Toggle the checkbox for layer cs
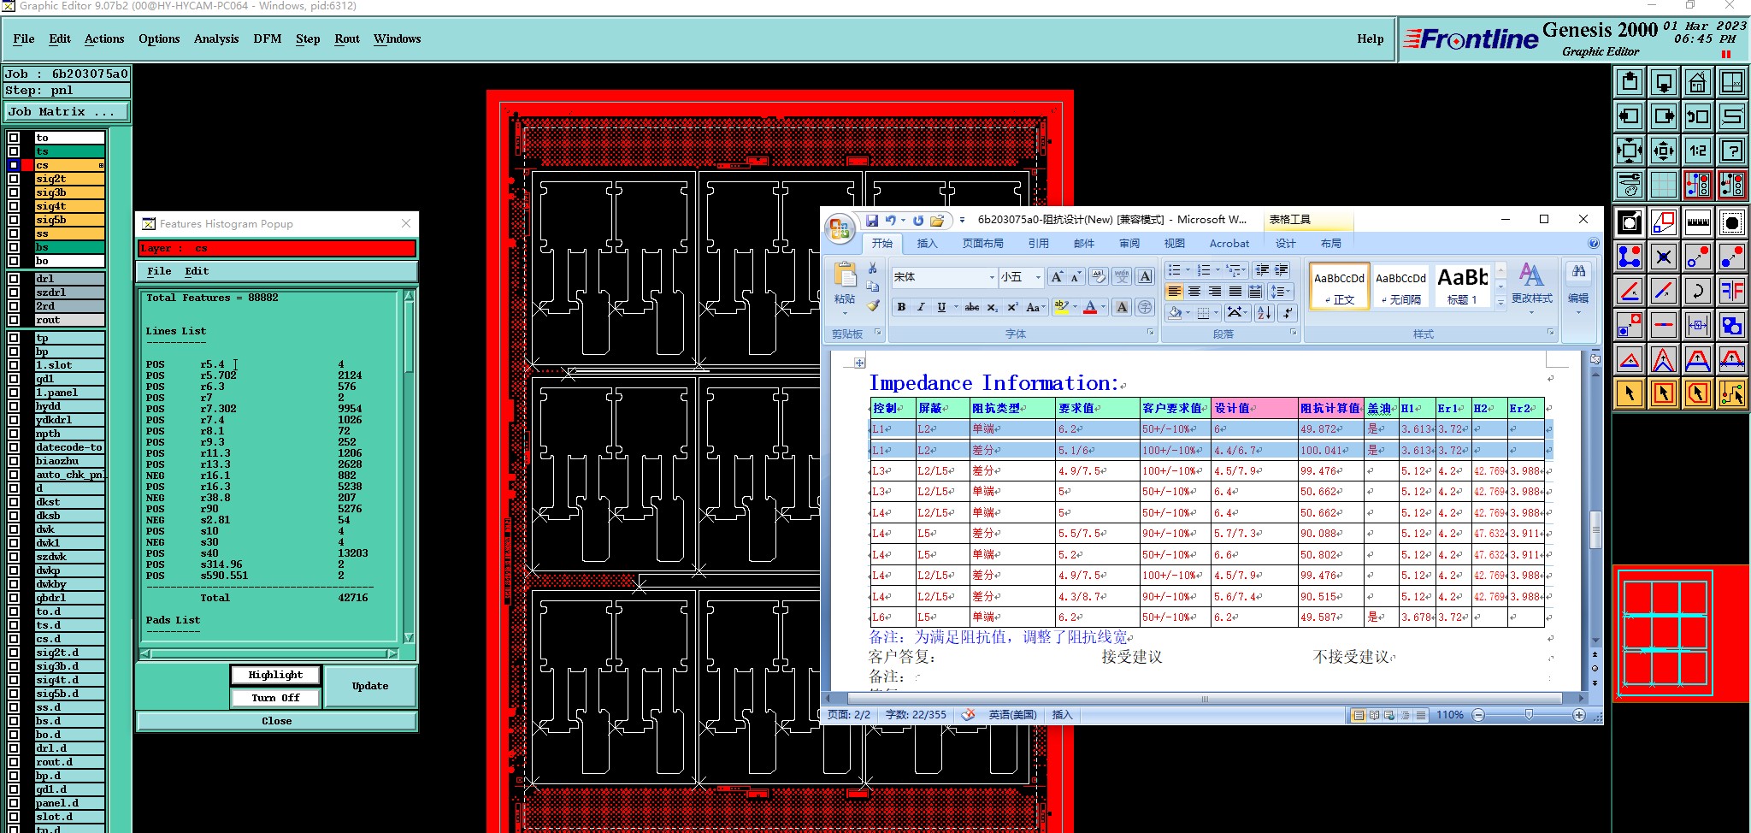1751x833 pixels. [14, 165]
